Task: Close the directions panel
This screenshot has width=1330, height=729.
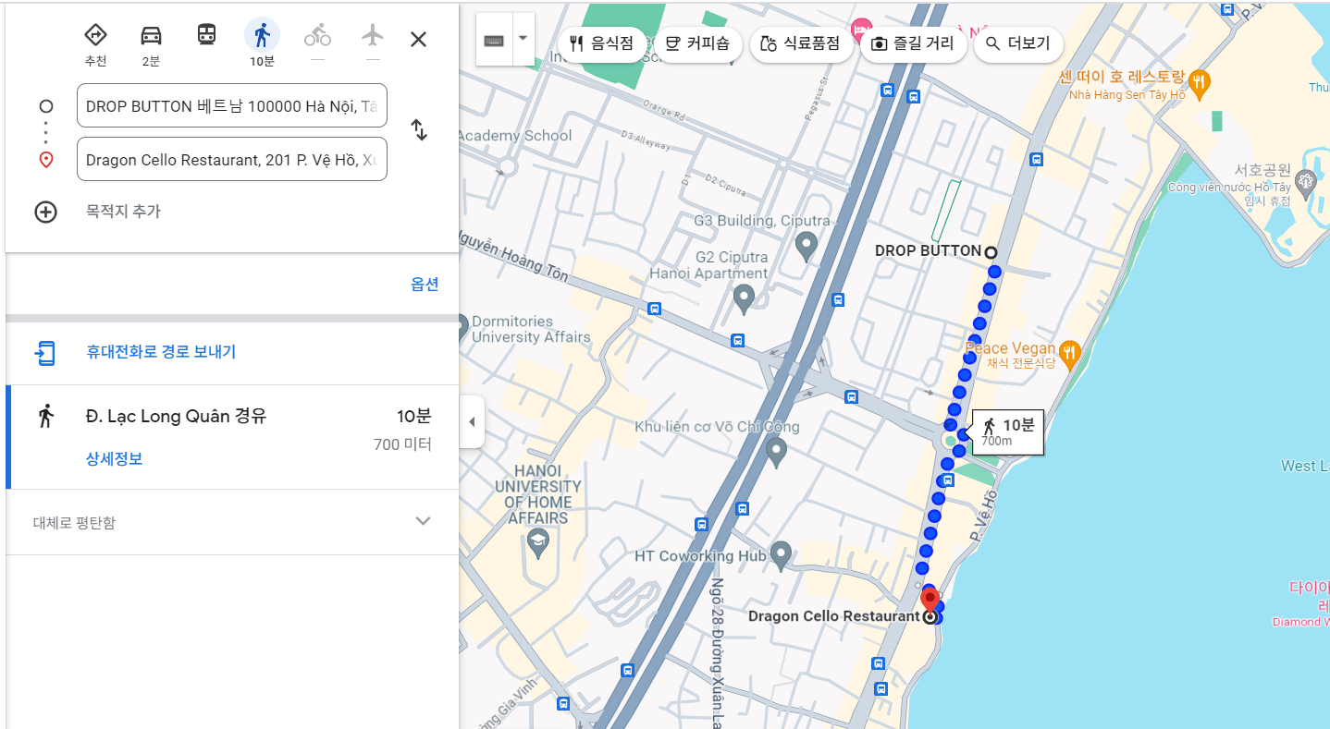Action: pos(418,39)
